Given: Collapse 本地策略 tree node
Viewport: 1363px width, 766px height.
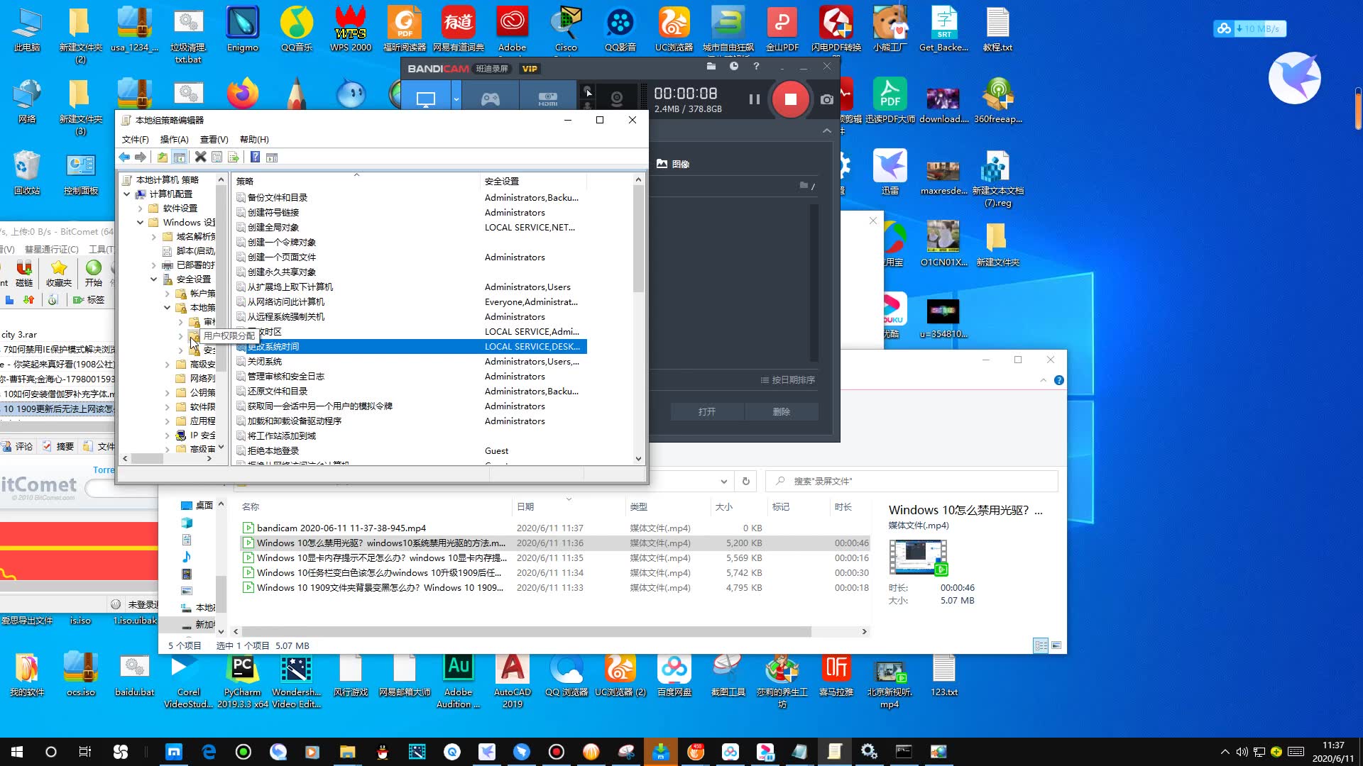Looking at the screenshot, I should [167, 308].
